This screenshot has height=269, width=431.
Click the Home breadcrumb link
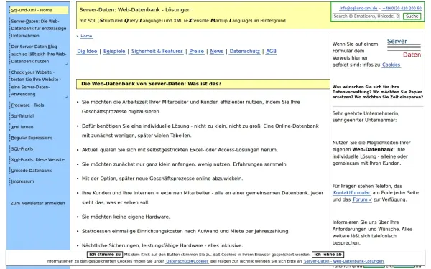(86, 37)
